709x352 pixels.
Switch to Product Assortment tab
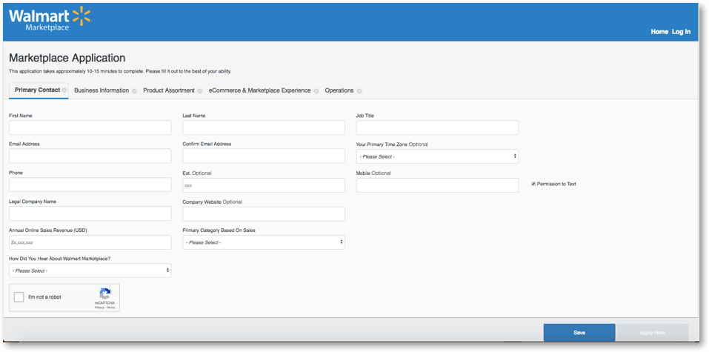(169, 90)
